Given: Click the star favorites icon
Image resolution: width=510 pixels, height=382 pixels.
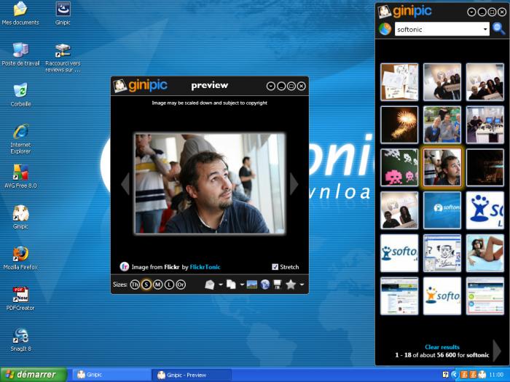Looking at the screenshot, I should coord(291,284).
